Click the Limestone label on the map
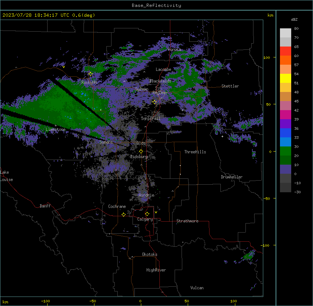Viewport: 313px width, 306px height. (56, 129)
